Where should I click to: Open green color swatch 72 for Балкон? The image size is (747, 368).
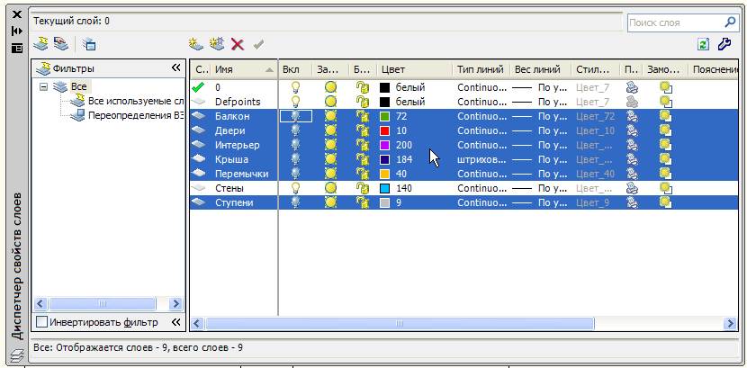pos(385,116)
